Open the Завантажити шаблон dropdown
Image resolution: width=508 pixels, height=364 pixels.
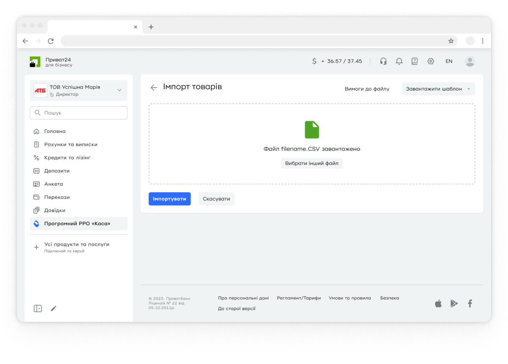click(438, 89)
